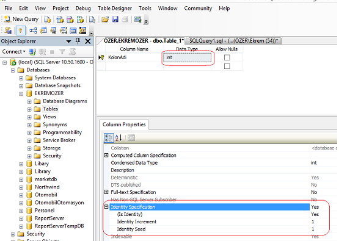
Task: Toggle the Set Primary Key icon
Action: [21, 31]
